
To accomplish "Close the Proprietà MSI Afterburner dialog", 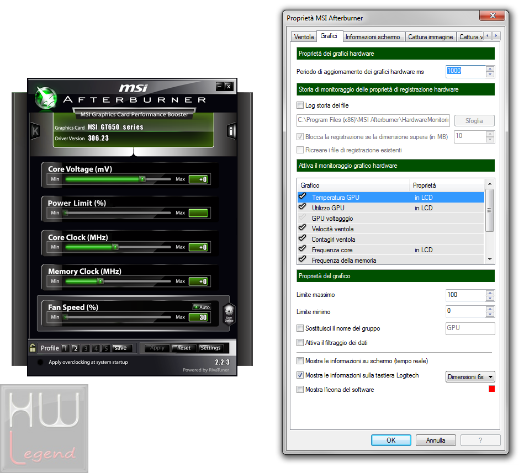I will pos(493,15).
